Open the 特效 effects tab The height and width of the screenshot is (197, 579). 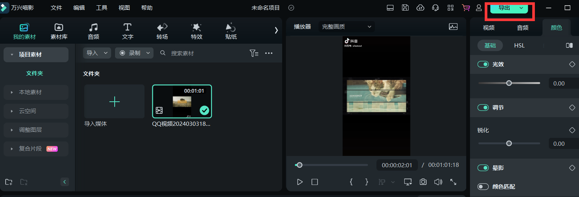(x=197, y=31)
